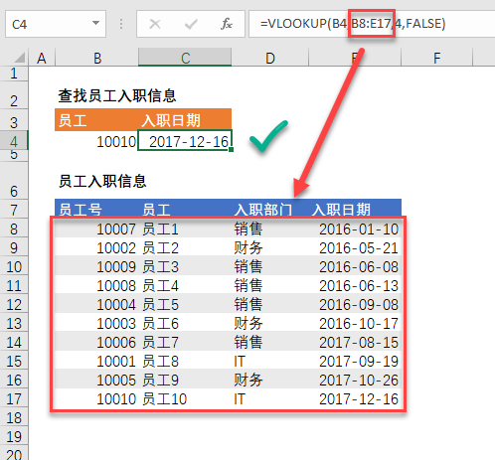This screenshot has height=460, width=495.
Task: Click the blue 员工 column header in row 7
Action: [185, 209]
